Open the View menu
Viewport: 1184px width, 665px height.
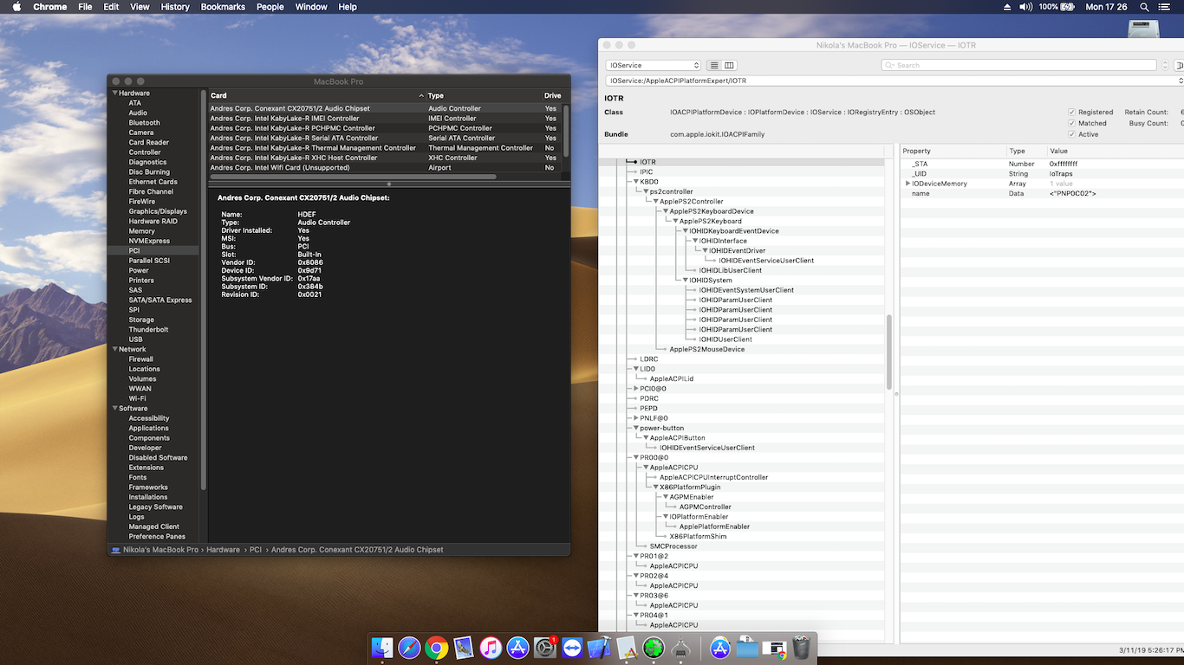pyautogui.click(x=140, y=7)
